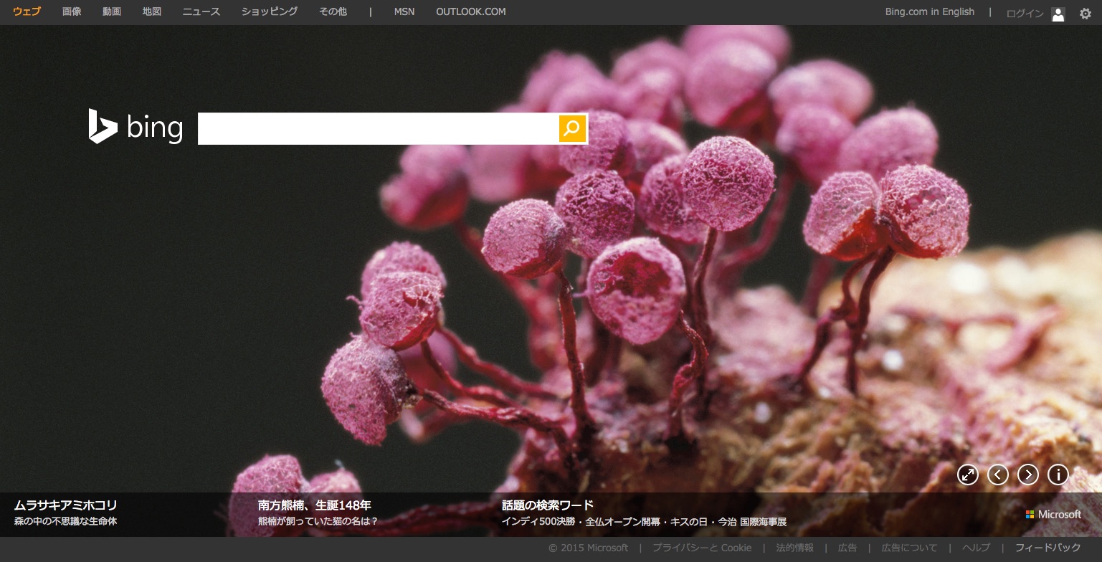Image resolution: width=1102 pixels, height=562 pixels.
Task: Click the orange search magnifier button
Action: 572,128
